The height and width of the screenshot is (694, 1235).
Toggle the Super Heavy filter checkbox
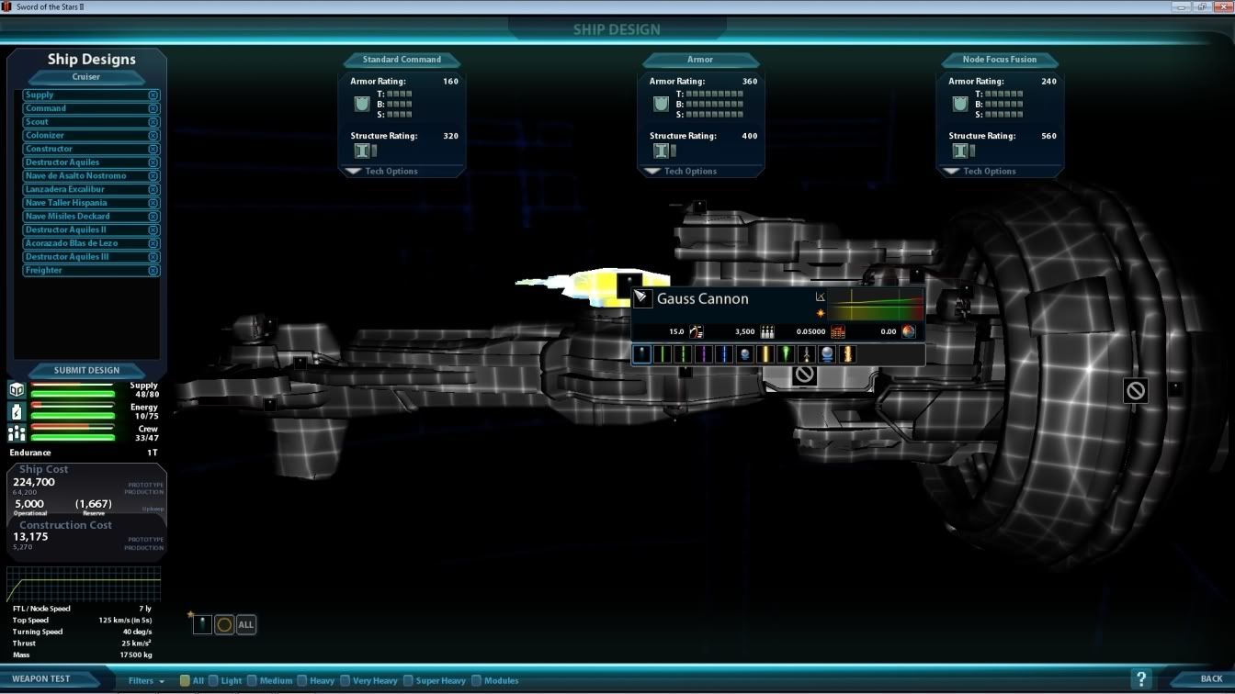point(408,680)
